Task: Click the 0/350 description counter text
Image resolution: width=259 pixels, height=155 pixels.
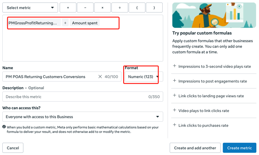Action: pyautogui.click(x=154, y=96)
